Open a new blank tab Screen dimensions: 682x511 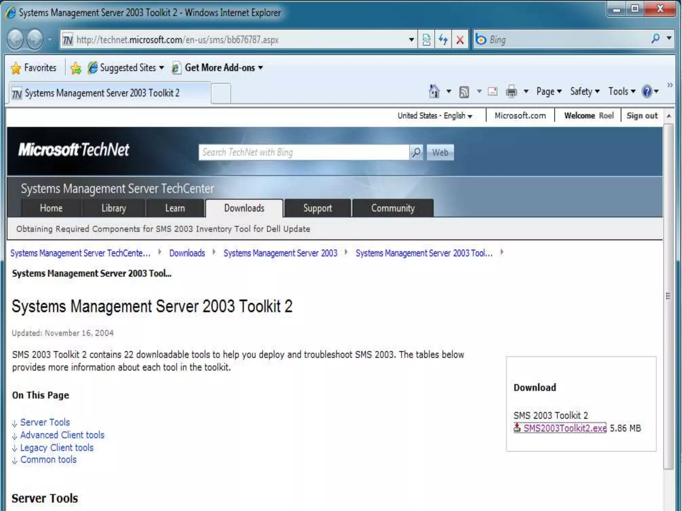220,93
